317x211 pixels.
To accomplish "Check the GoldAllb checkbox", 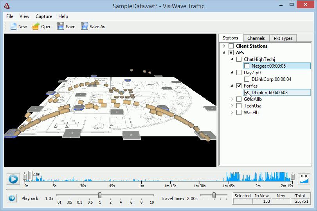I will [x=239, y=99].
